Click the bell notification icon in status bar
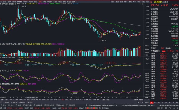Image resolution: width=179 pixels, height=110 pixels. [x=170, y=108]
